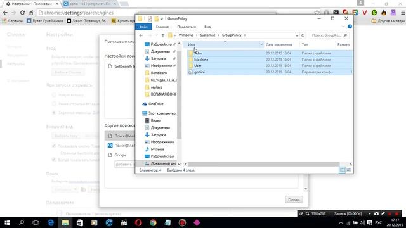Image resolution: width=406 pixels, height=228 pixels.
Task: Sort by Дата изменения column
Action: [279, 44]
